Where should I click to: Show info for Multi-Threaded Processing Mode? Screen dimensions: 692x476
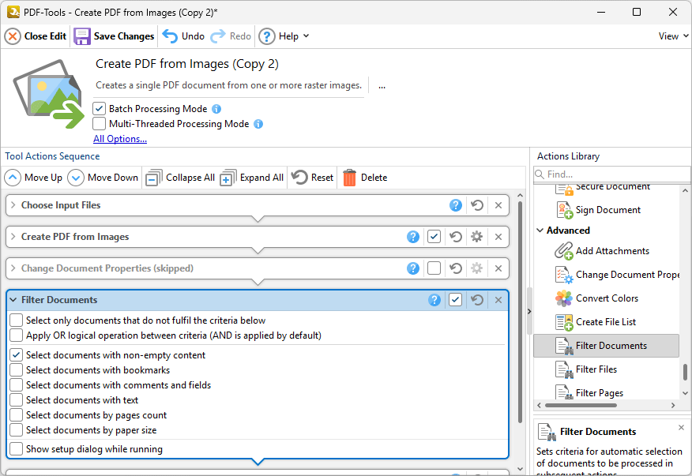click(x=258, y=124)
